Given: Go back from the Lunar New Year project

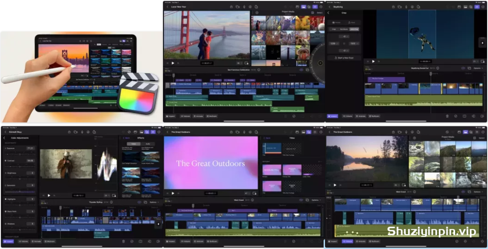Looking at the screenshot, I should pyautogui.click(x=167, y=7).
